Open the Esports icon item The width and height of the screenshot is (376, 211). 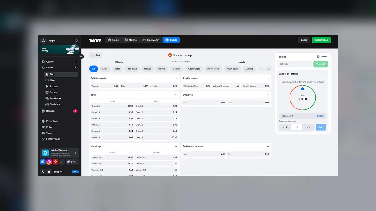pyautogui.click(x=47, y=86)
